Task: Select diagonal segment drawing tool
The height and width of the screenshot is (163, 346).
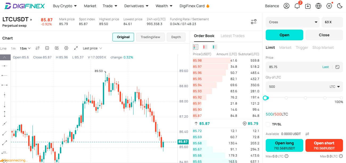Action: [5, 143]
